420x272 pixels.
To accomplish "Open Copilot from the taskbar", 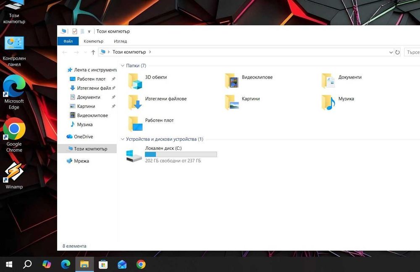I will (47, 264).
